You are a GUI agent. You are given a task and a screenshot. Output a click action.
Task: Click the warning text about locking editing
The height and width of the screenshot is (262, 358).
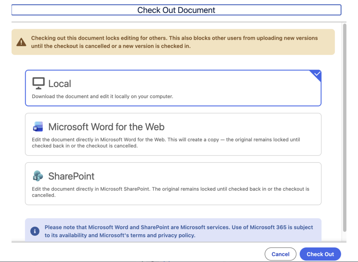click(174, 42)
